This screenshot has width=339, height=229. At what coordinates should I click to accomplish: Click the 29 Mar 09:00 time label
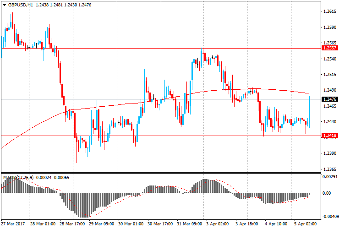(x=102, y=224)
